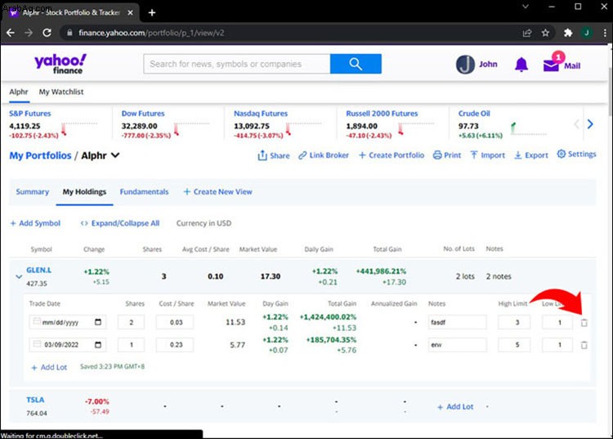Focus the search news, symbols or companies field
This screenshot has width=613, height=439.
pos(237,64)
